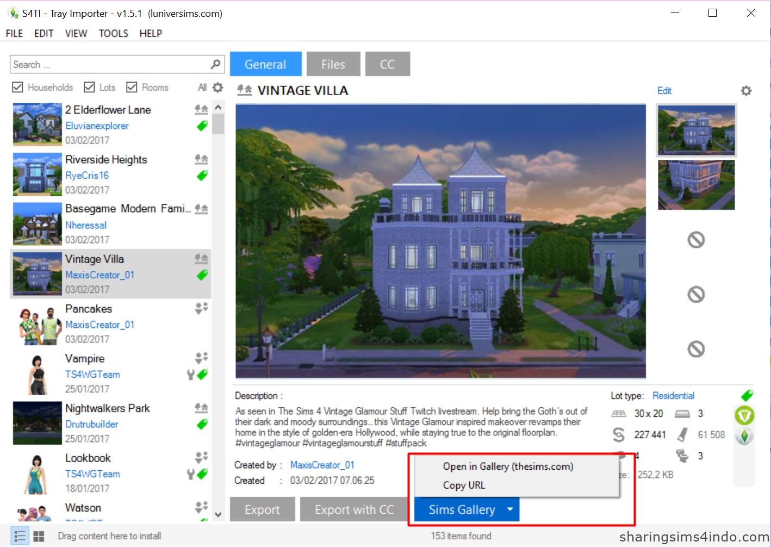Screen dimensions: 771x548
Task: Open the Drutrubuilder creator link
Action: point(92,424)
